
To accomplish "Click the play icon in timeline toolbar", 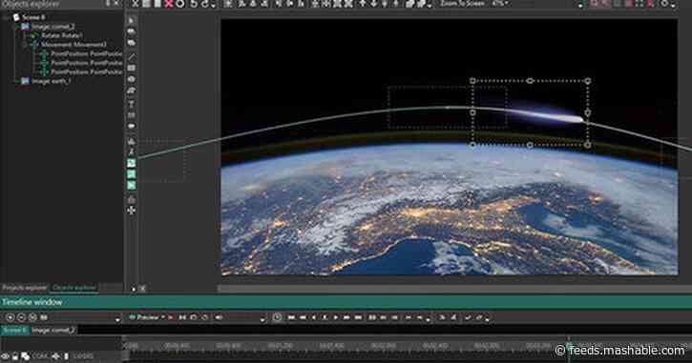I will click(336, 317).
